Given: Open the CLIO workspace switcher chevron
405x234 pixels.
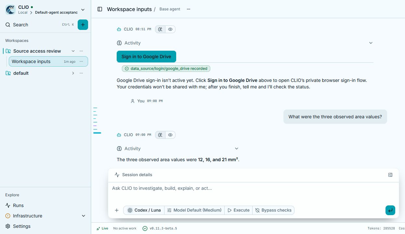Looking at the screenshot, I should click(83, 10).
